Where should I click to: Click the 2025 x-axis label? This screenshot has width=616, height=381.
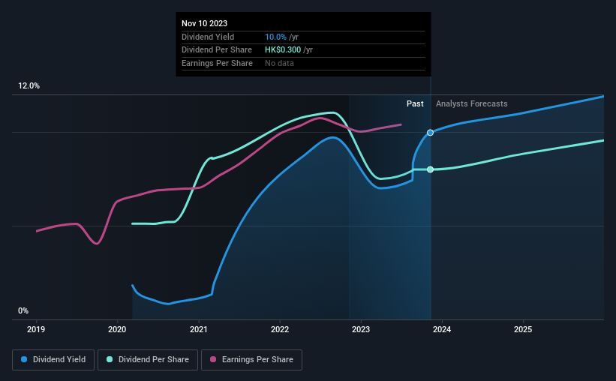click(523, 329)
